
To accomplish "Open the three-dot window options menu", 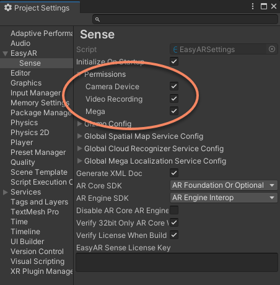I will [253, 6].
